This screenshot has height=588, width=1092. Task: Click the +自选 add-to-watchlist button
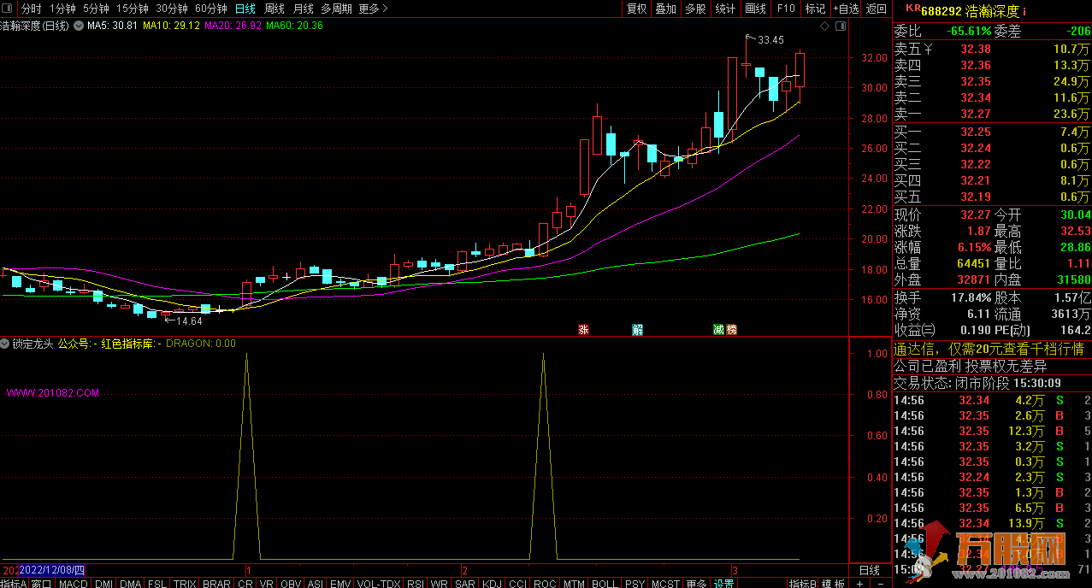845,9
